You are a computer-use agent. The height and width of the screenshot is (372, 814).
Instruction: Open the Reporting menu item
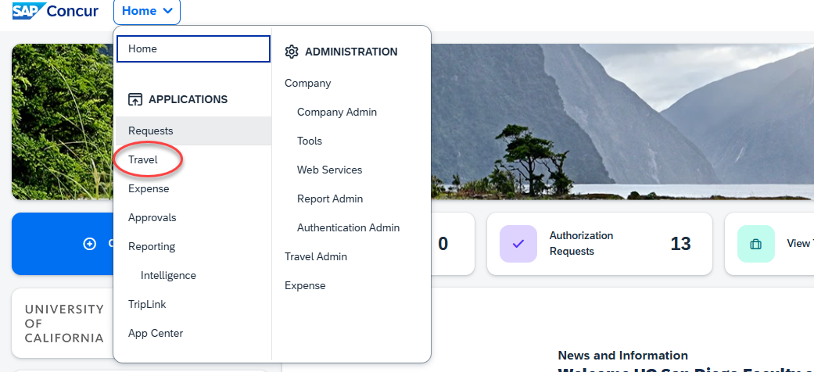click(x=152, y=246)
